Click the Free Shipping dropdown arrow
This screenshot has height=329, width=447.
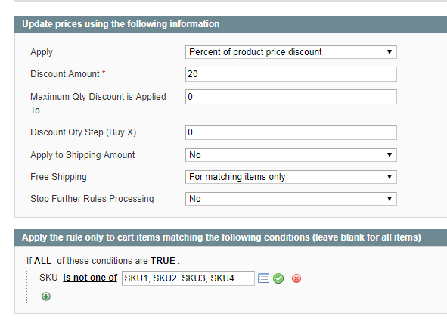pos(390,177)
